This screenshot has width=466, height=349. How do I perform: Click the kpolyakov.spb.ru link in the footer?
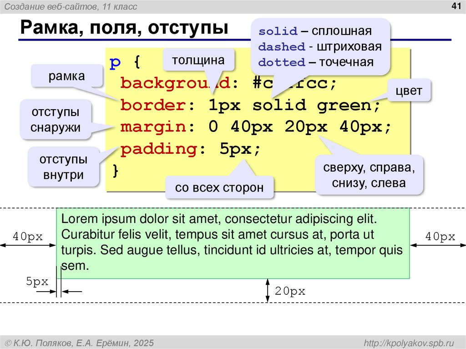(409, 343)
